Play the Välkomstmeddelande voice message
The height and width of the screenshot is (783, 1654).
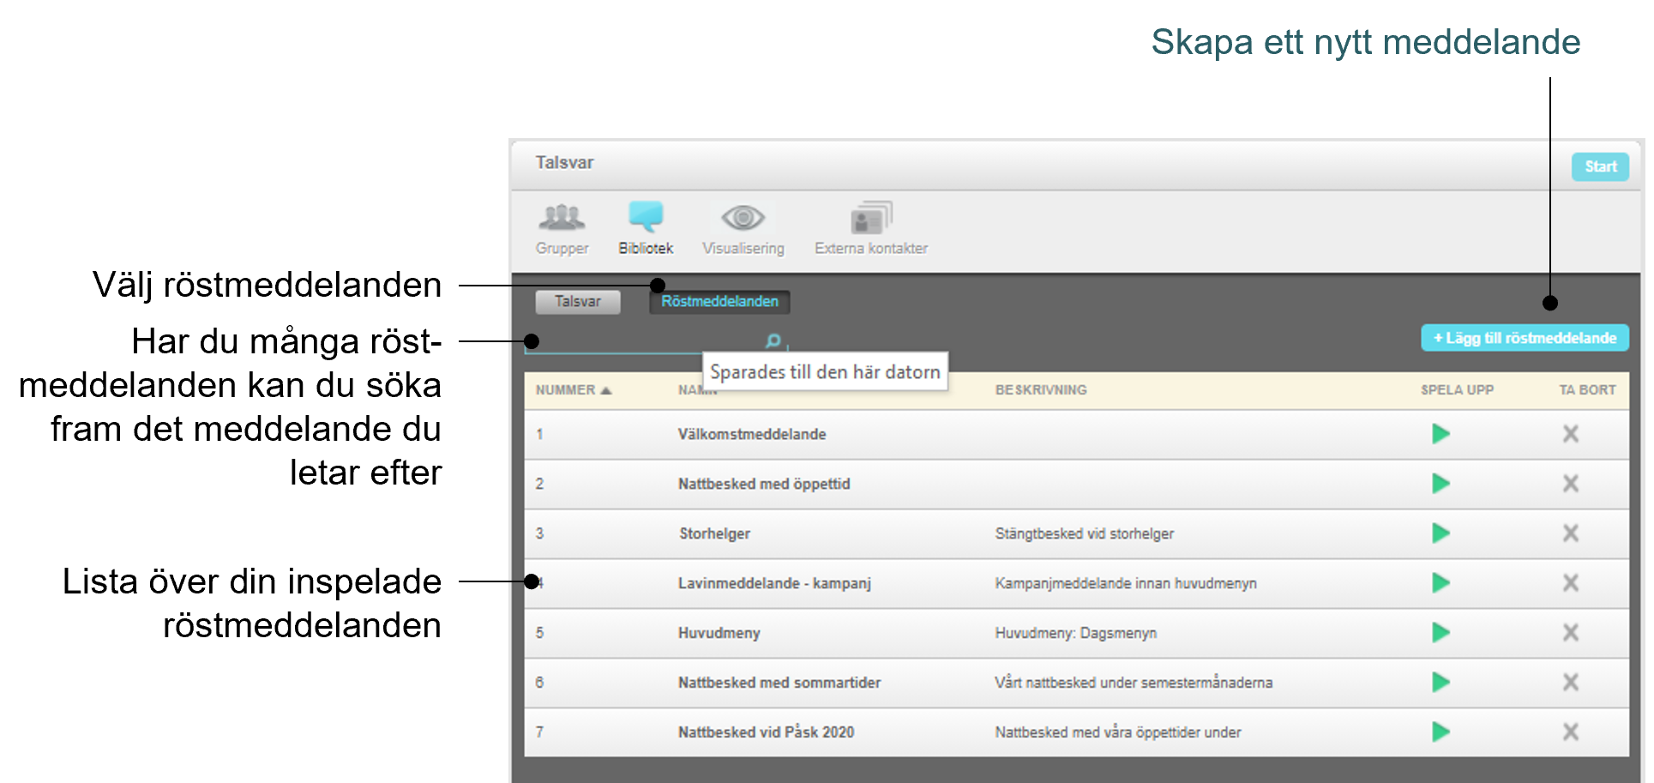click(x=1440, y=434)
